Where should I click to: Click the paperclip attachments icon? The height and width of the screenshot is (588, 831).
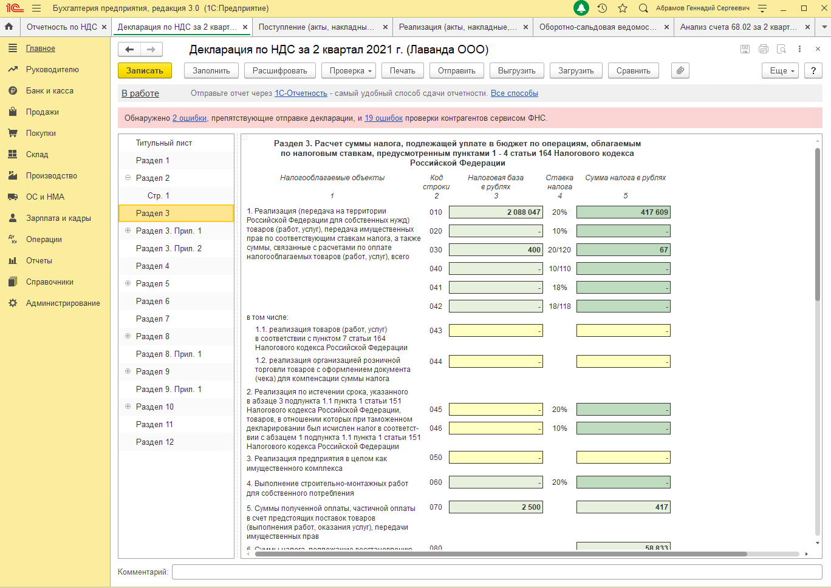pyautogui.click(x=680, y=70)
